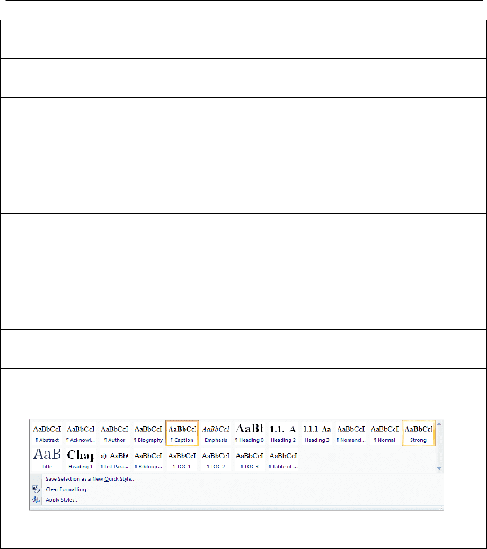Apply the TOC 1 style
Image resolution: width=487 pixels, height=549 pixels.
pyautogui.click(x=182, y=459)
